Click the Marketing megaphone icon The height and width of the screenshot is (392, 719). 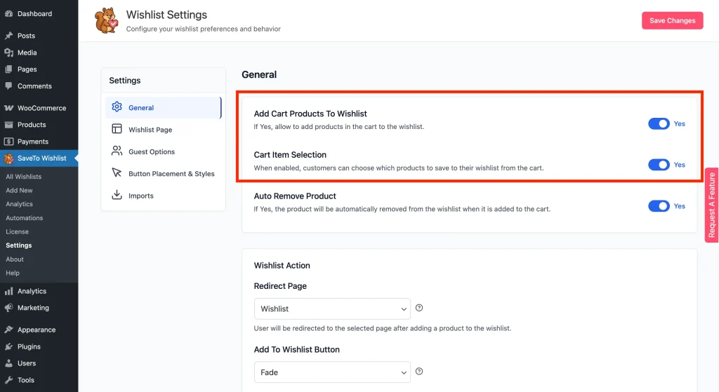pos(8,308)
